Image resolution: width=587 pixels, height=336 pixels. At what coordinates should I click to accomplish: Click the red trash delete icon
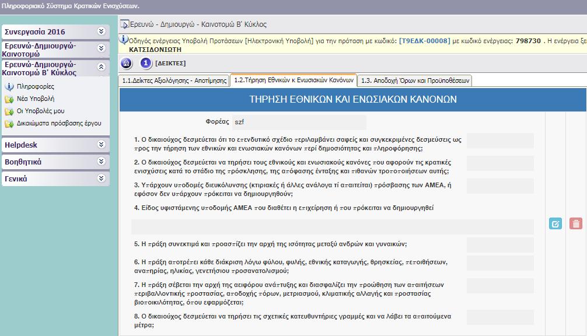576,223
